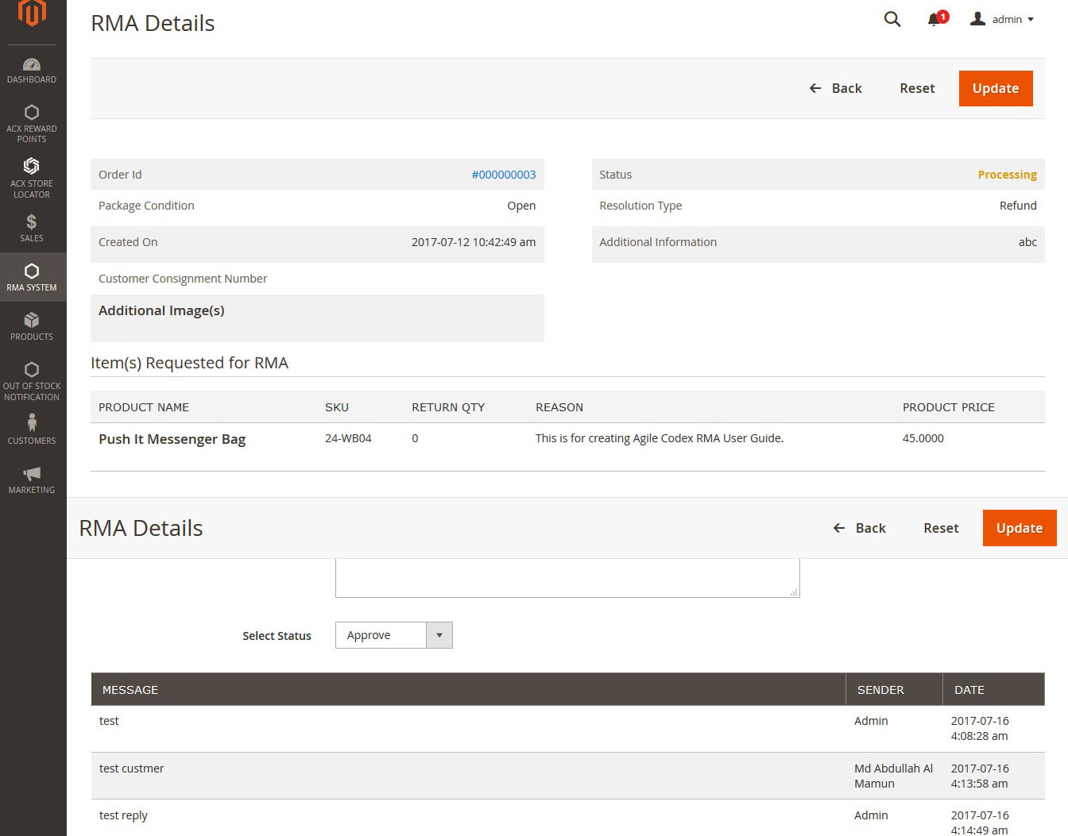Open ACX Store Locator section
The height and width of the screenshot is (836, 1068).
32,177
